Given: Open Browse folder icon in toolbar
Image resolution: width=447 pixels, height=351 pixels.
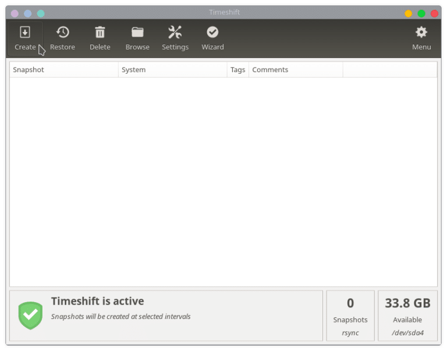Looking at the screenshot, I should pos(137,33).
